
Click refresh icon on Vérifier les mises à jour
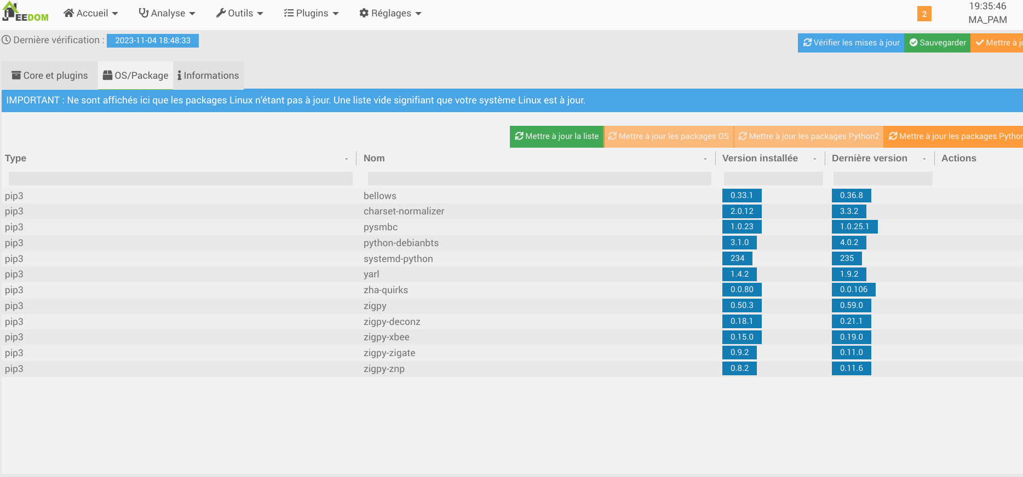click(x=807, y=43)
